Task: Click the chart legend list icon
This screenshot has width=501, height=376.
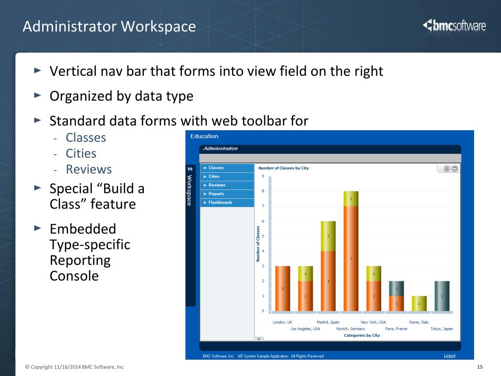Action: pyautogui.click(x=446, y=168)
